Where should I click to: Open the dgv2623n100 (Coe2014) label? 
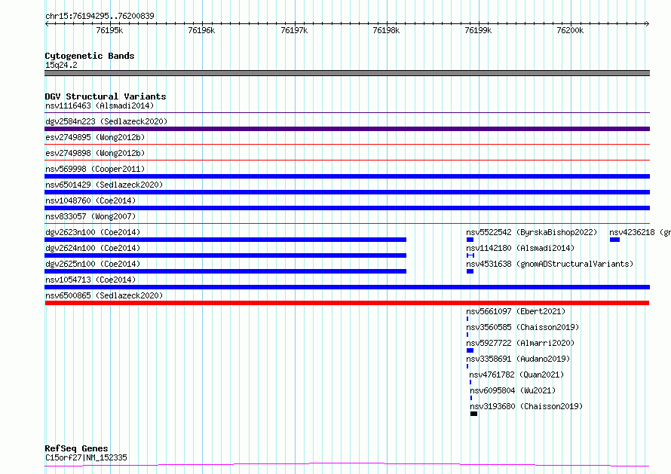[x=93, y=232]
